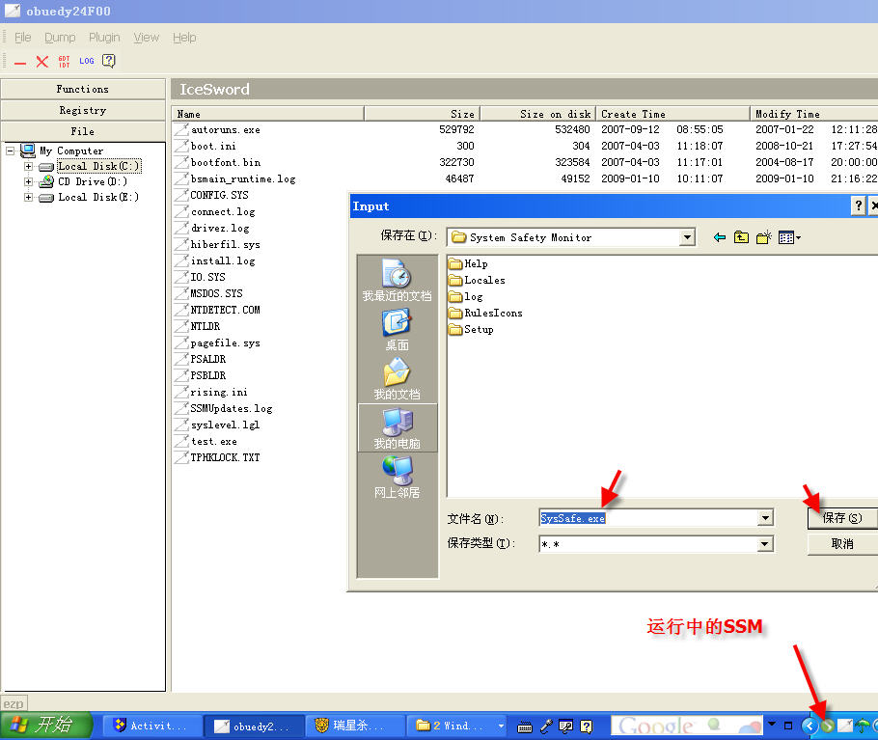This screenshot has height=740, width=878.
Task: Open the Plugin menu
Action: click(104, 38)
